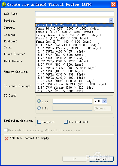Select Nexus 4 (4.7", 768 × 1280: xhdpi)

(74, 25)
